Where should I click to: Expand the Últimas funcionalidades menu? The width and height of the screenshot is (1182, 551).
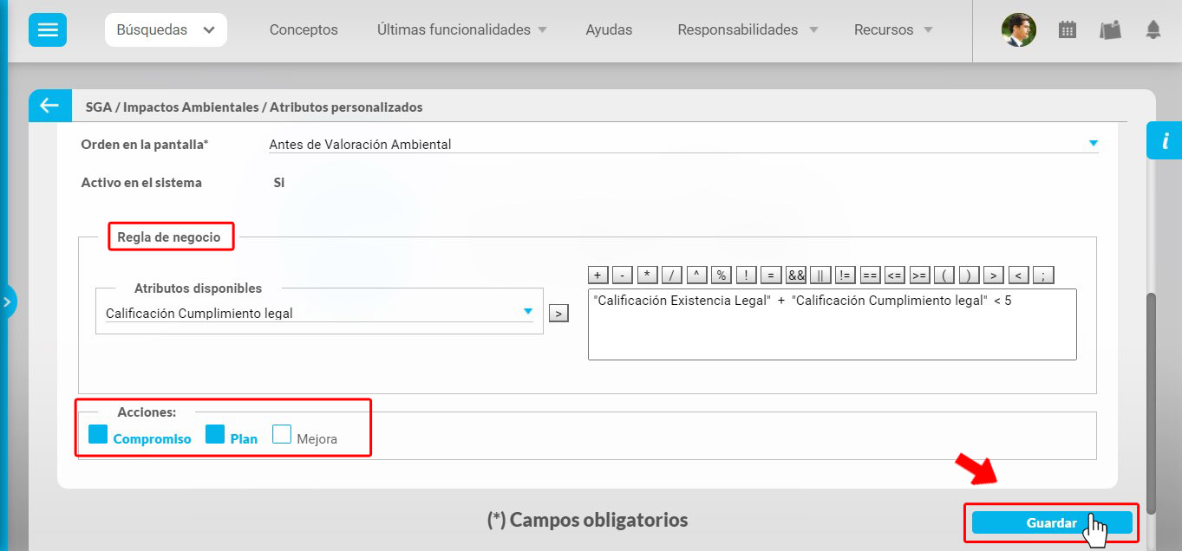tap(462, 29)
